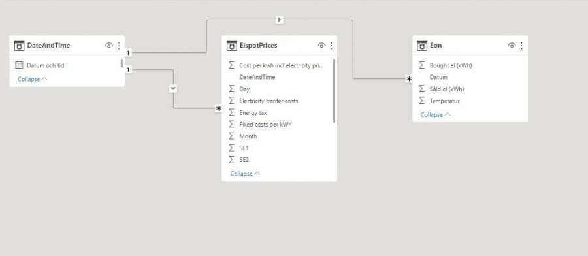Click sigma icon beside Month

tap(232, 136)
